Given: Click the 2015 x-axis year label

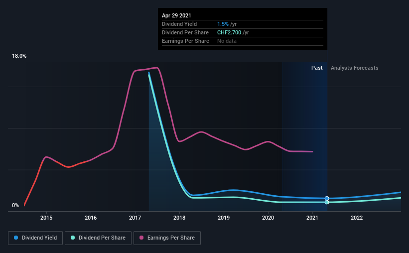Looking at the screenshot, I should [x=46, y=218].
